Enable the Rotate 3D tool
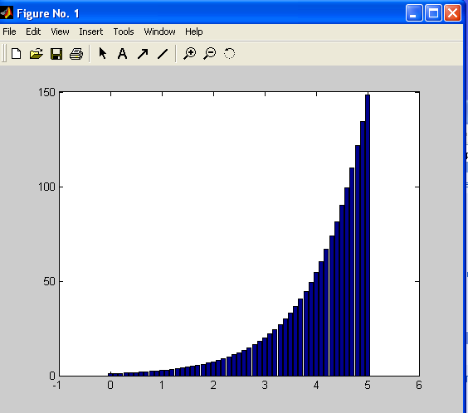The width and height of the screenshot is (468, 413). pos(230,54)
